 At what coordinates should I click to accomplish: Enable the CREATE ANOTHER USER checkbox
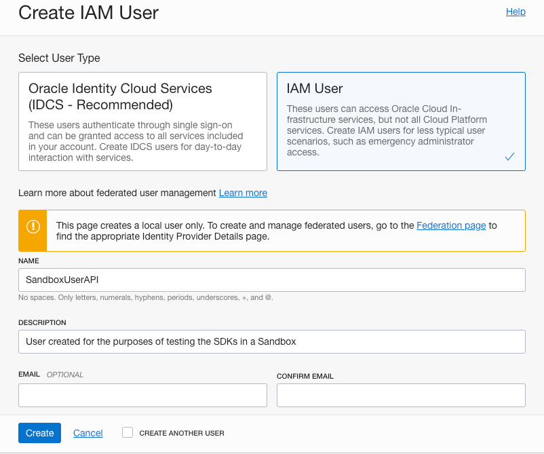(127, 432)
